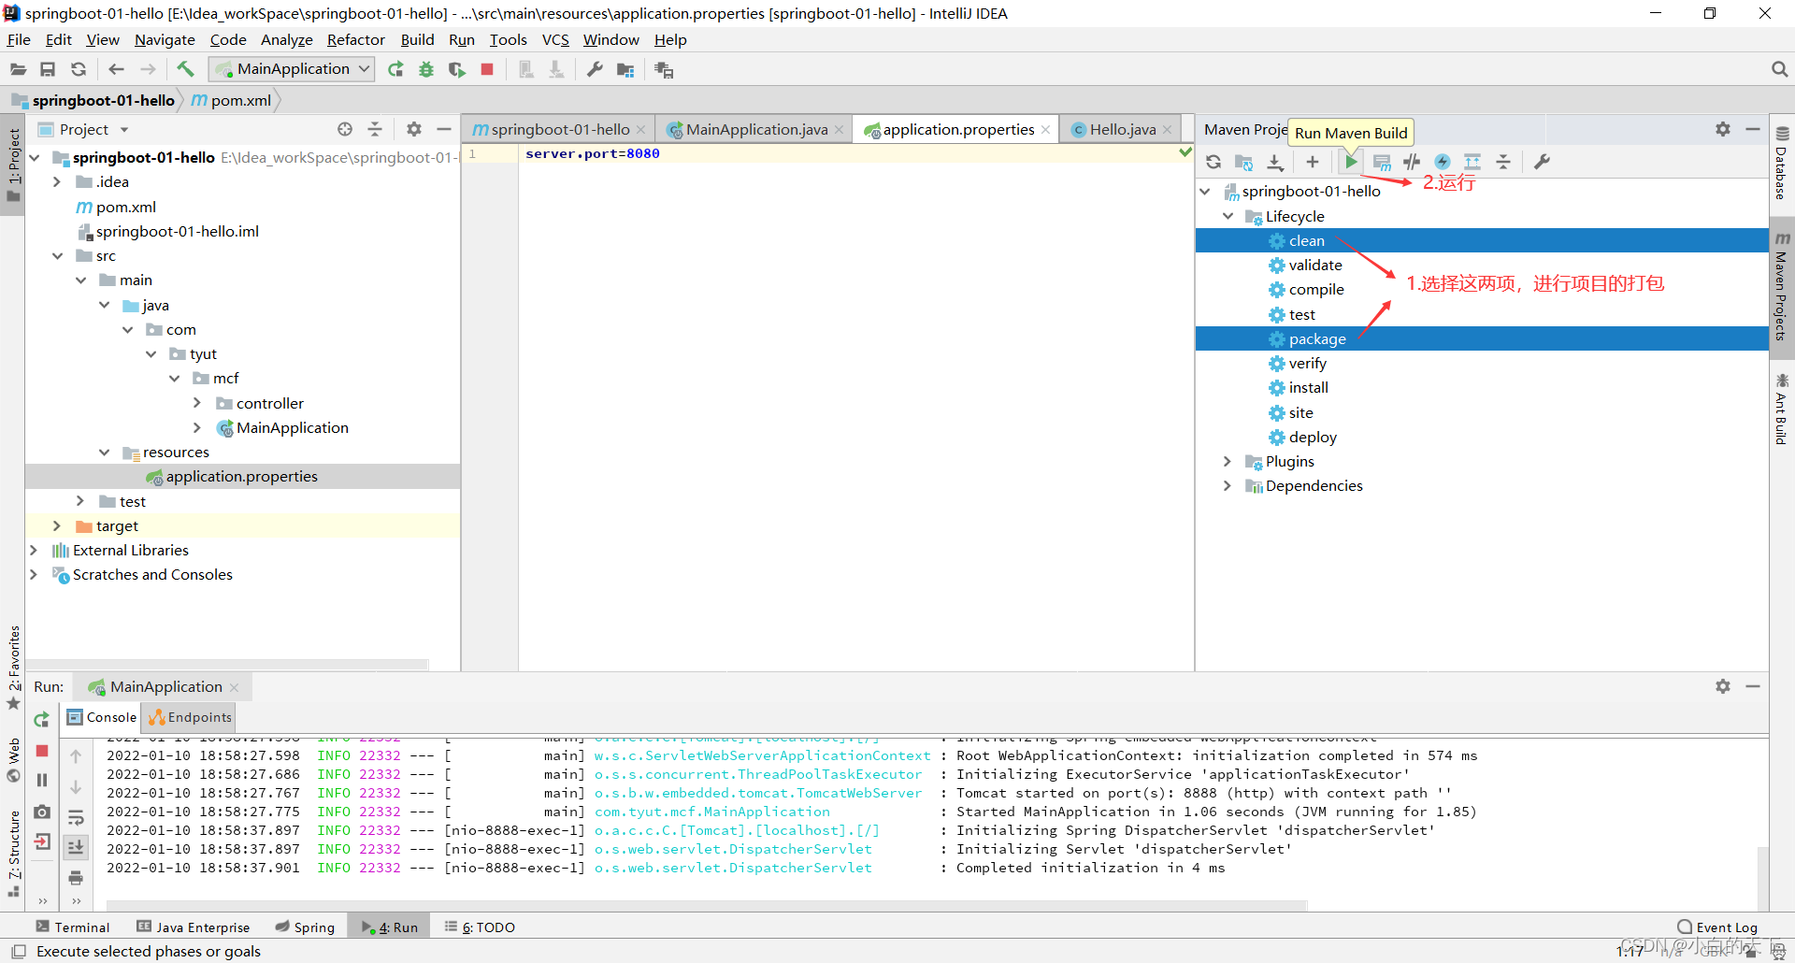
Task: Toggle soft-wrap in Run console
Action: click(x=76, y=817)
